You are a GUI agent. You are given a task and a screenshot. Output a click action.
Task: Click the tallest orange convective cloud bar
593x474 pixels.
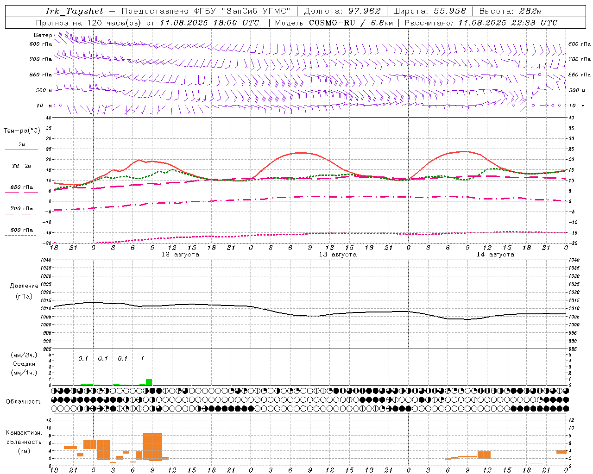(x=152, y=447)
